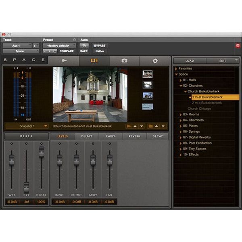Toggle the OUTPUT fader dot

click(76, 144)
